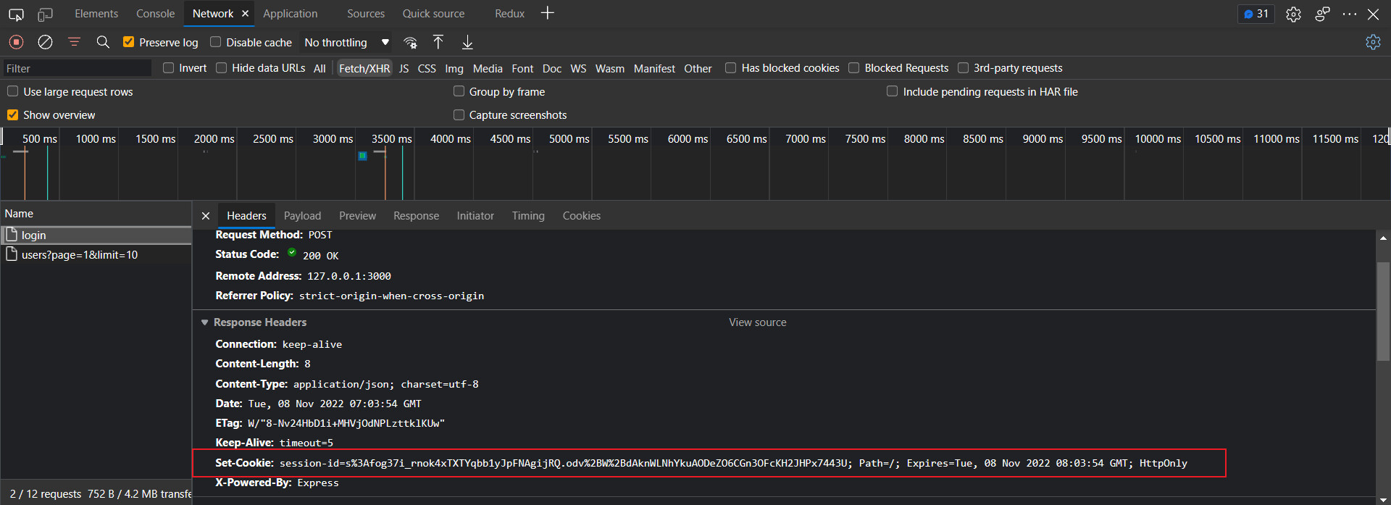
Task: Open the Response tab
Action: point(416,216)
